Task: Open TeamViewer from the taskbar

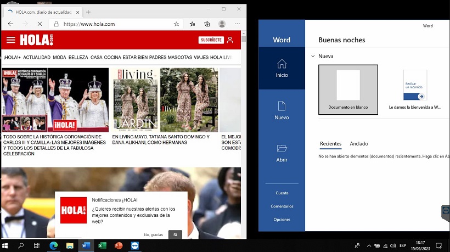Action: (x=134, y=245)
